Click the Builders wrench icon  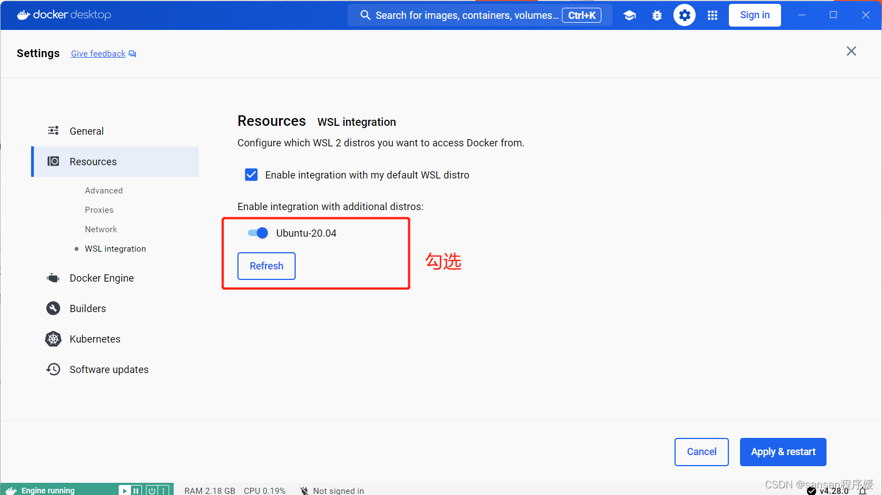[53, 308]
